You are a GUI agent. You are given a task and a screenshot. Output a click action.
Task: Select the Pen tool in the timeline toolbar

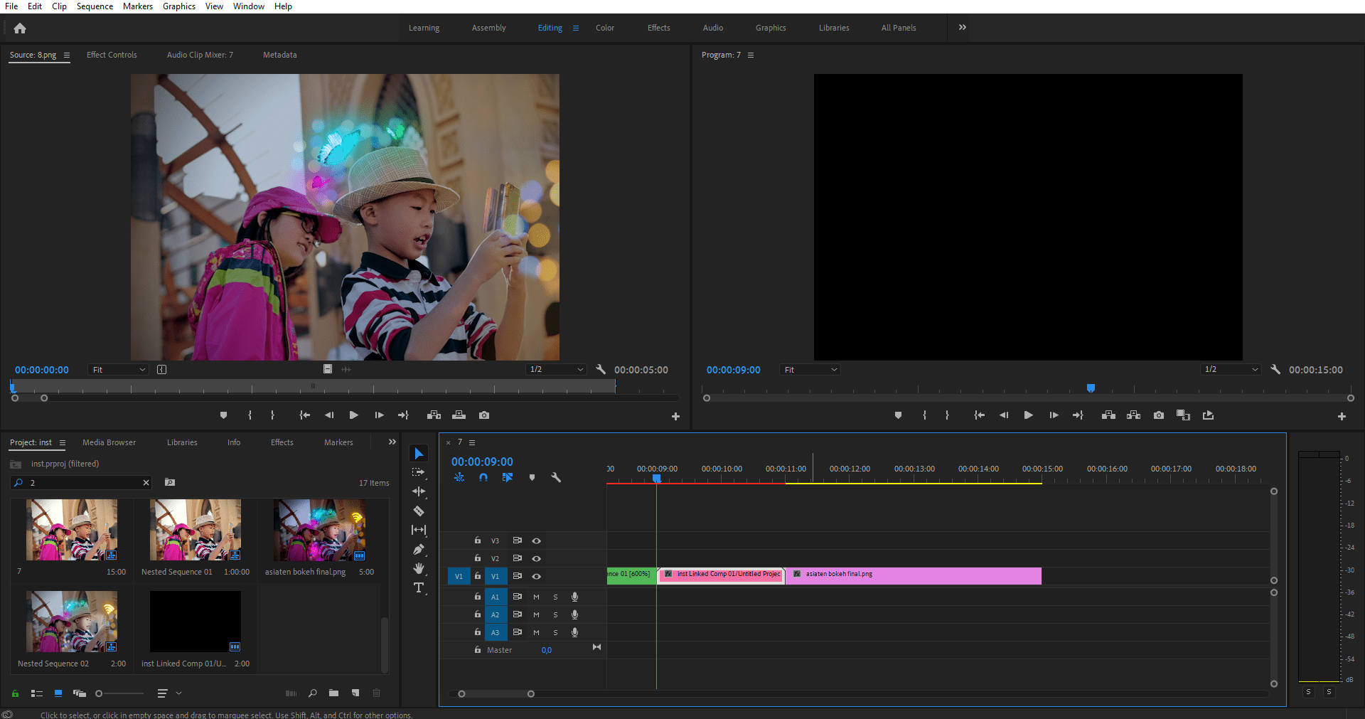[419, 549]
